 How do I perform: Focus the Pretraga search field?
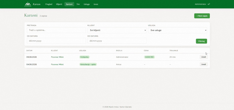click(x=57, y=30)
